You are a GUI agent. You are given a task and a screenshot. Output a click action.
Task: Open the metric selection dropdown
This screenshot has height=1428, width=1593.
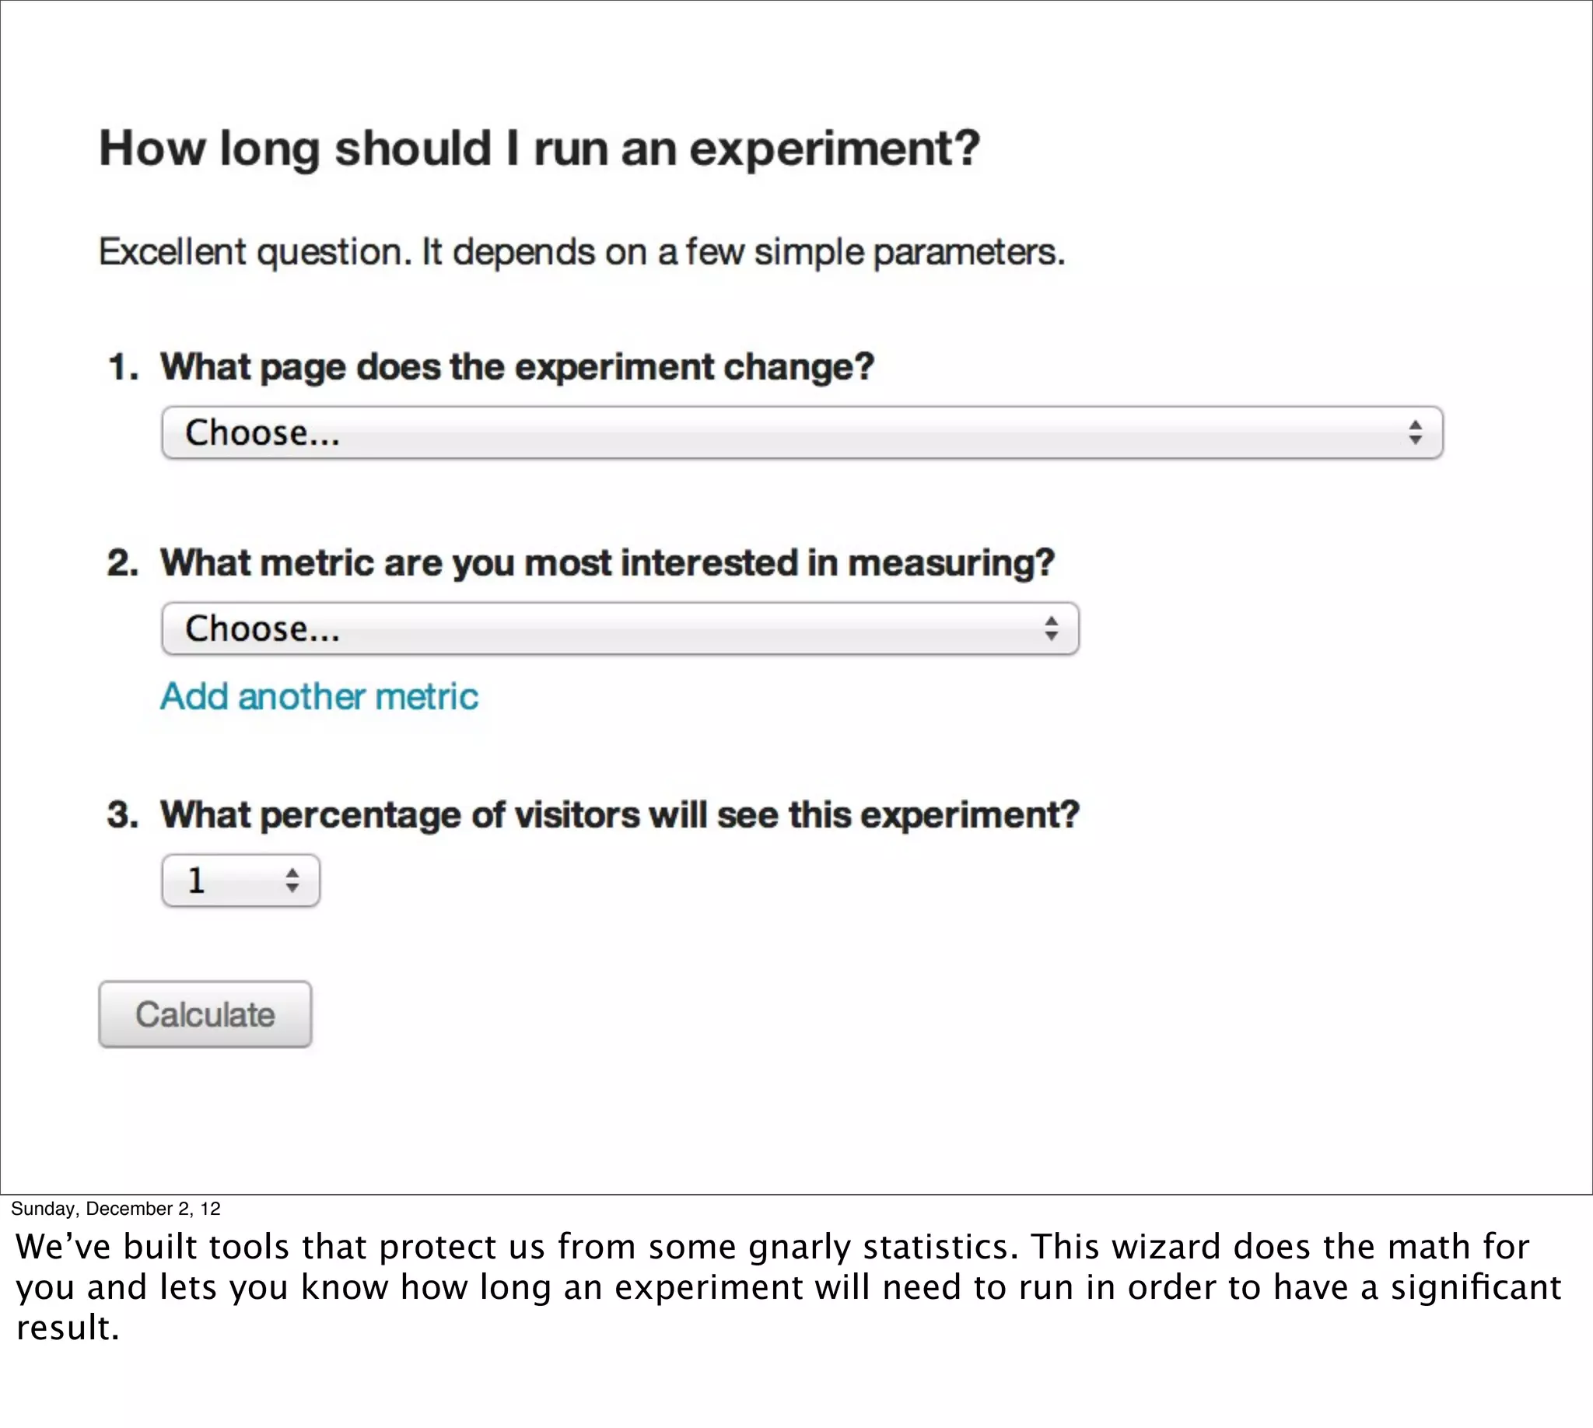point(620,628)
